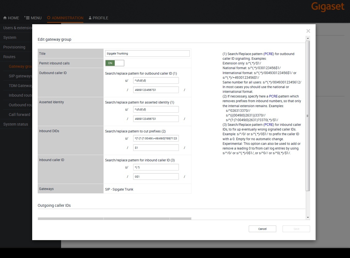Click the Outbound caller ID row label
Screen dimensions: 350x258
(x=53, y=73)
